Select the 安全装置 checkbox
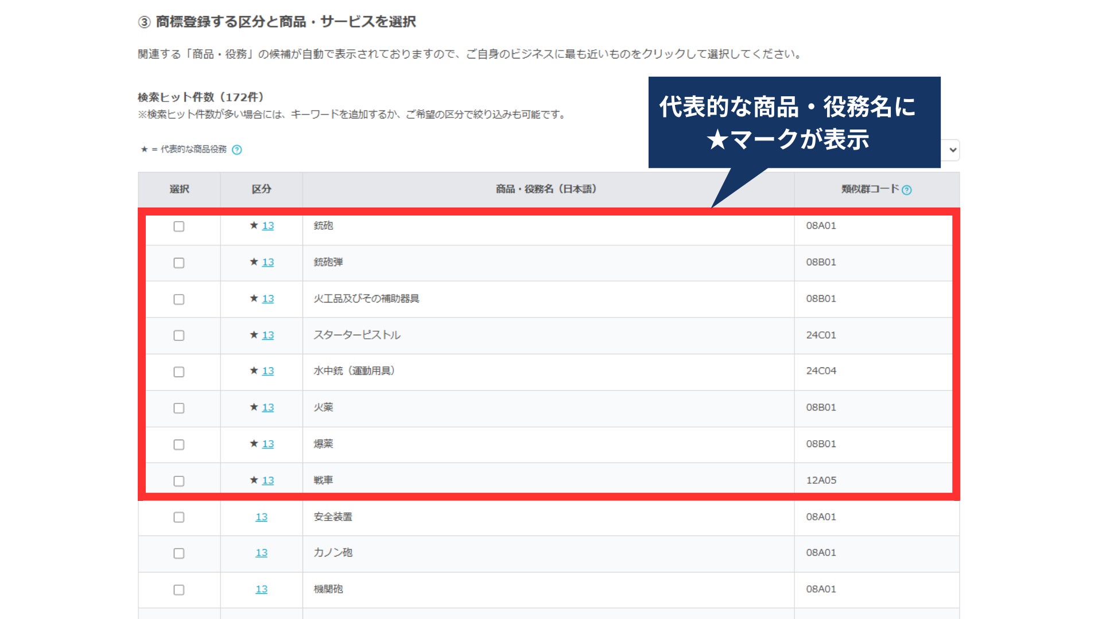This screenshot has width=1102, height=619. click(179, 517)
